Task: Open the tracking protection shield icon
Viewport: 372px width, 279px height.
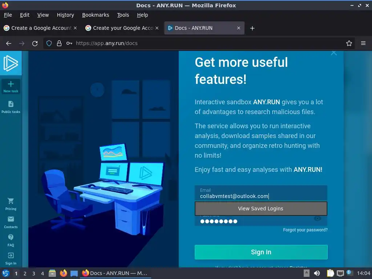Action: click(x=49, y=43)
